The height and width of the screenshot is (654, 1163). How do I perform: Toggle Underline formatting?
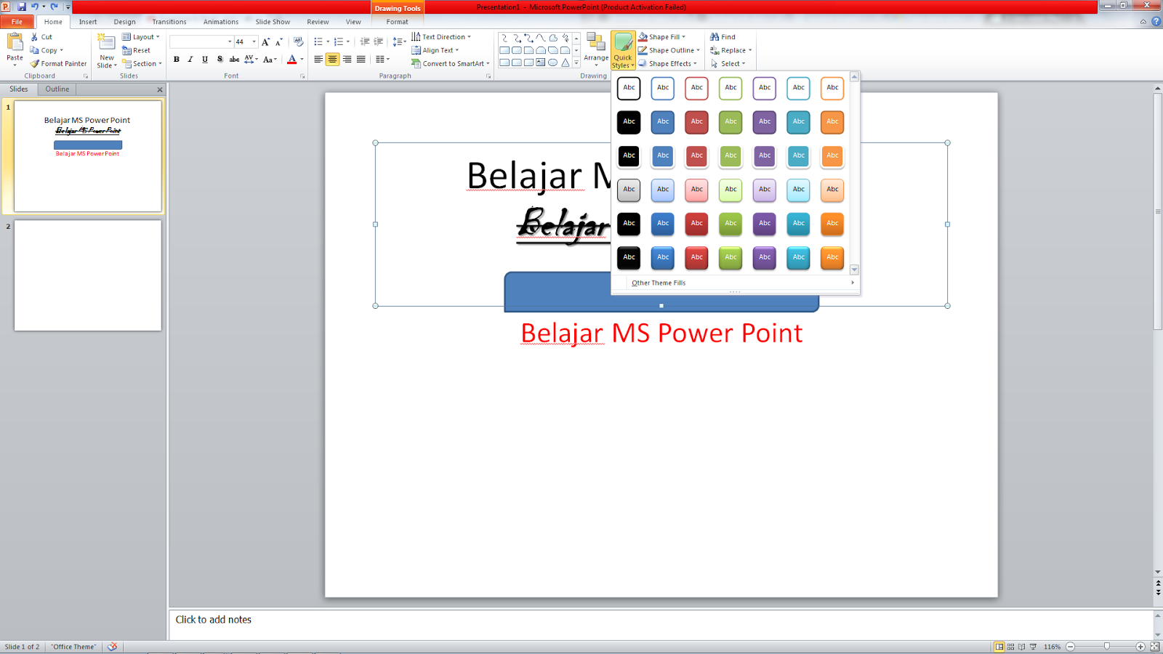(205, 60)
